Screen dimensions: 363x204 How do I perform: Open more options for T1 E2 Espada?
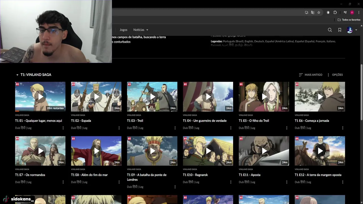(x=119, y=128)
